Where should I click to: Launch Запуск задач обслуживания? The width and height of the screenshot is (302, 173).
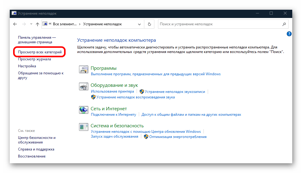pos(115,136)
